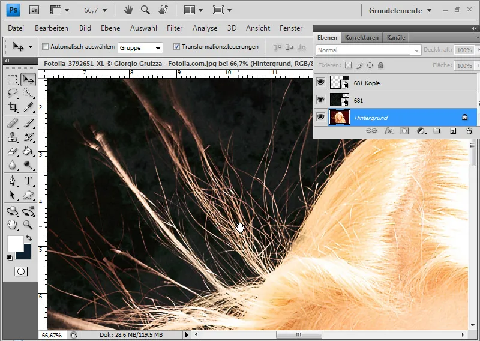Select the Path Selection tool
The height and width of the screenshot is (341, 480).
(12, 195)
